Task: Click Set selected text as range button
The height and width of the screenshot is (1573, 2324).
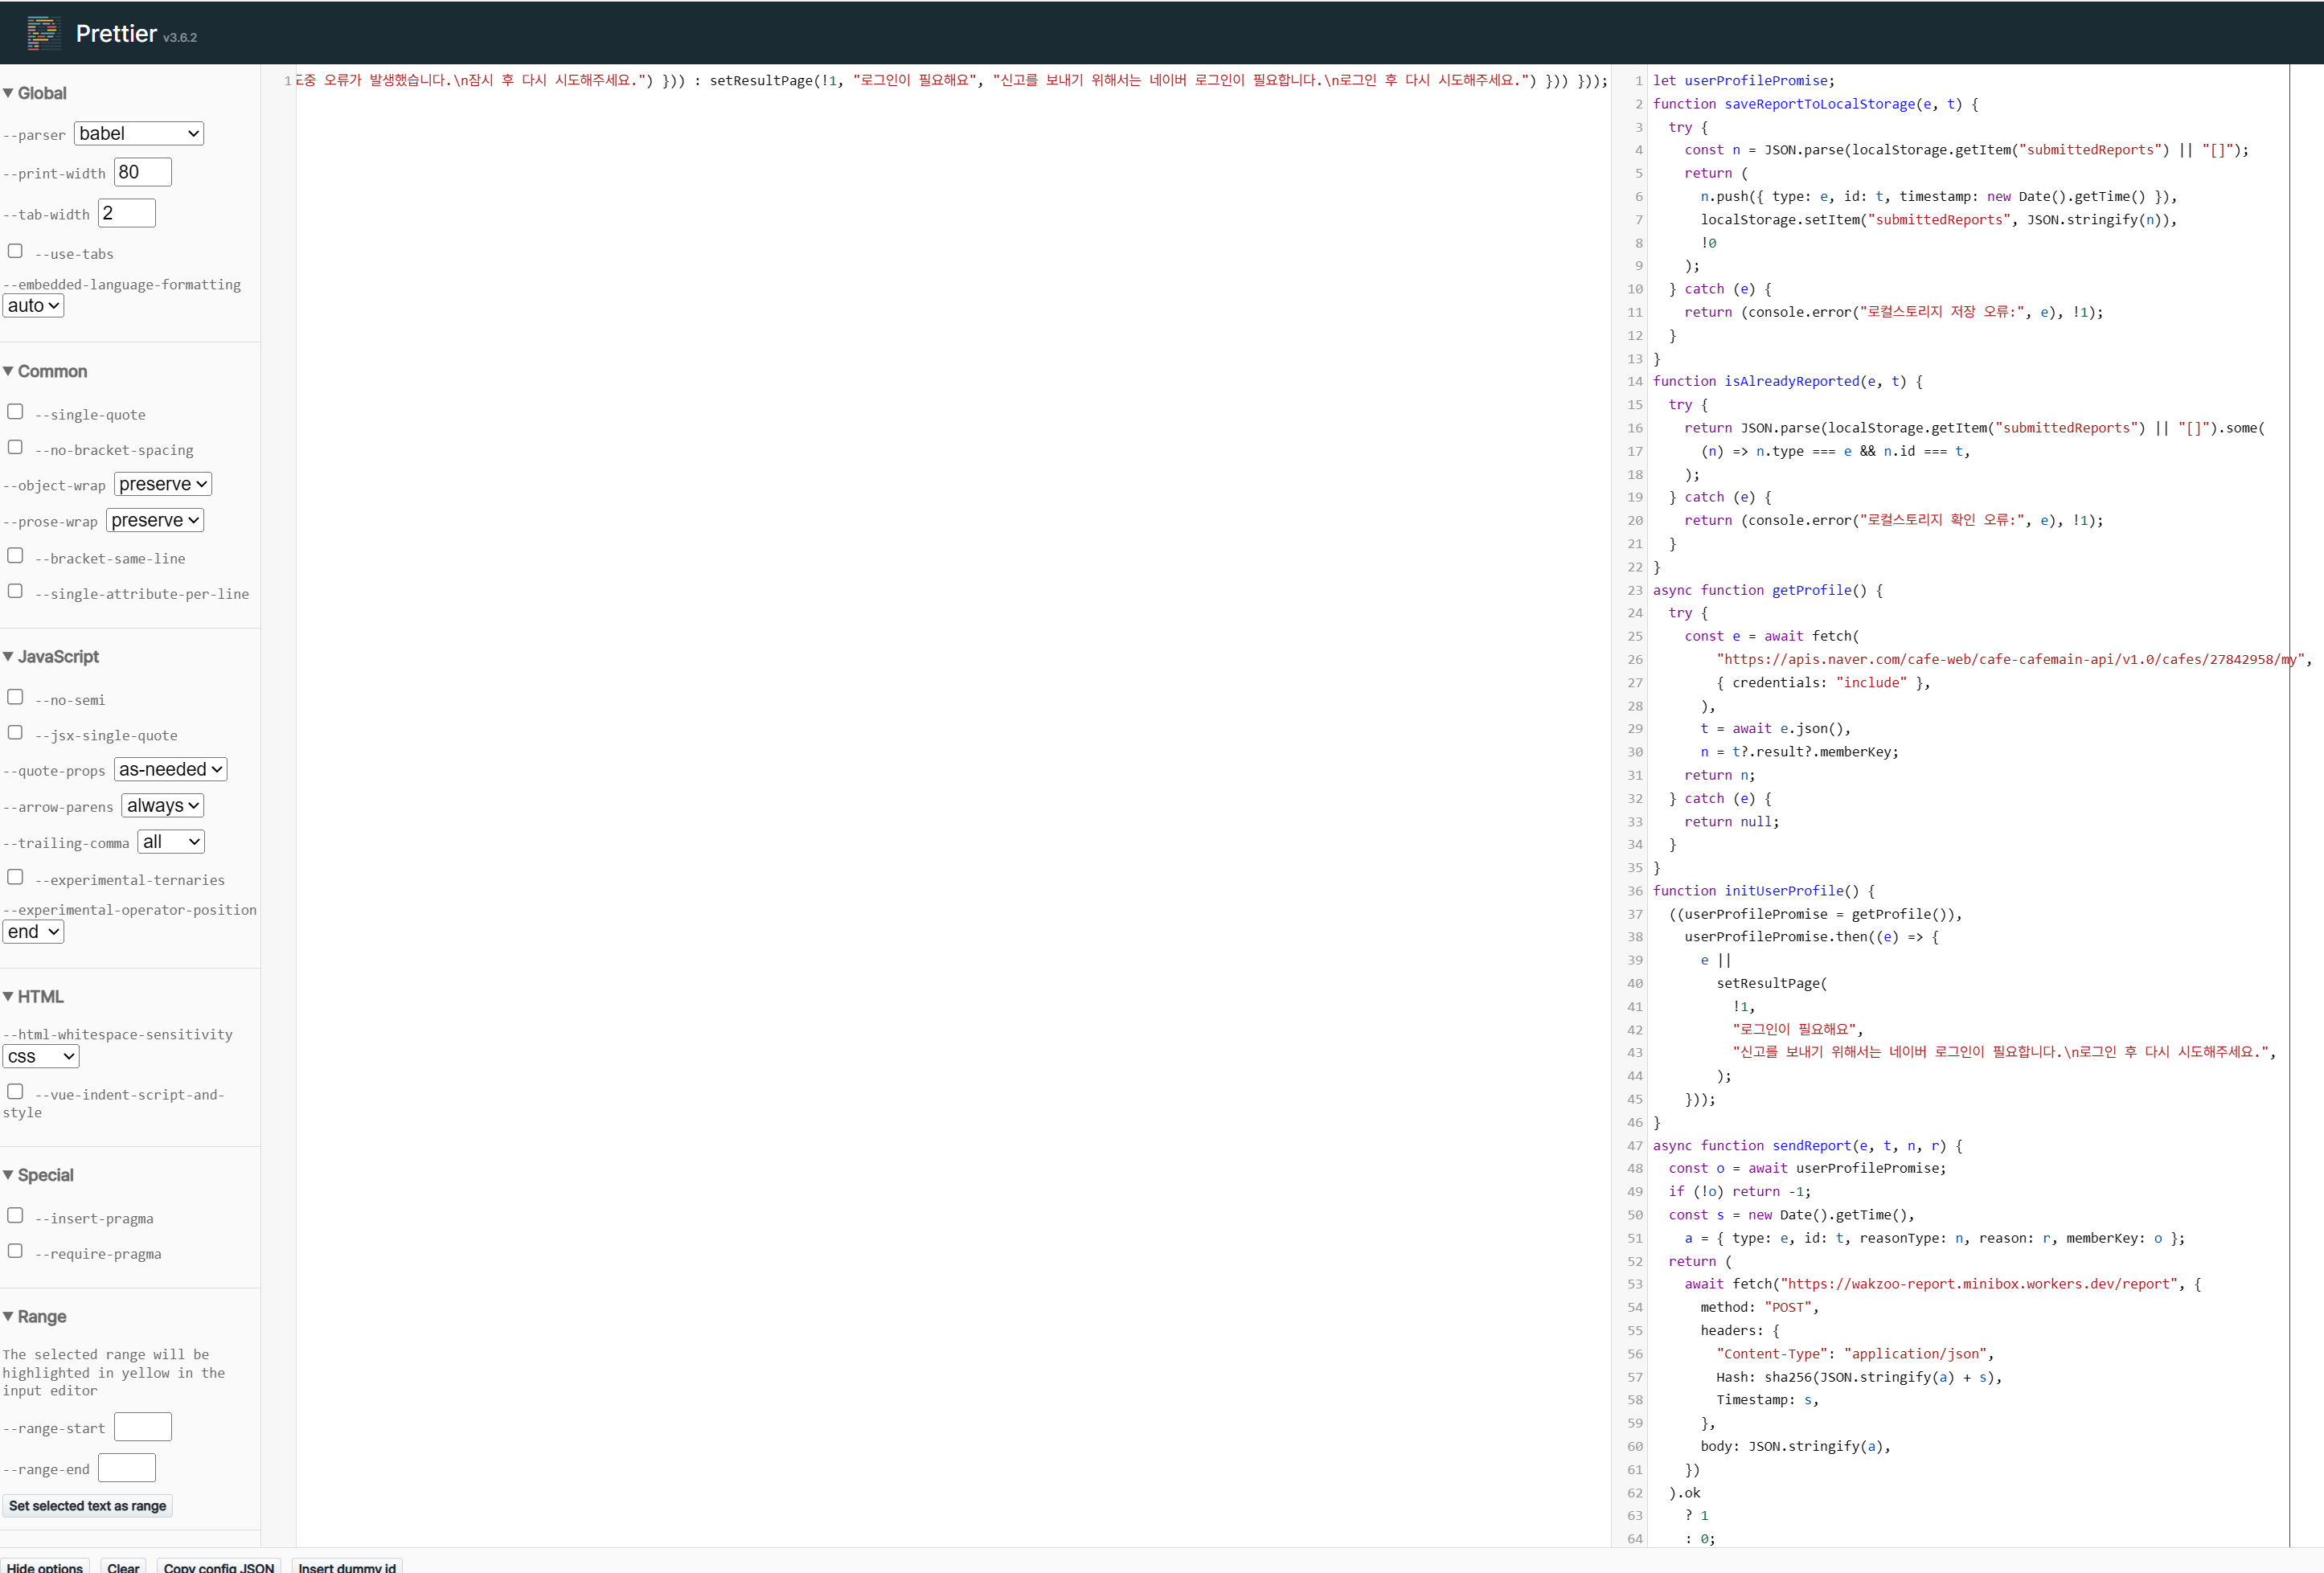Action: coord(88,1506)
